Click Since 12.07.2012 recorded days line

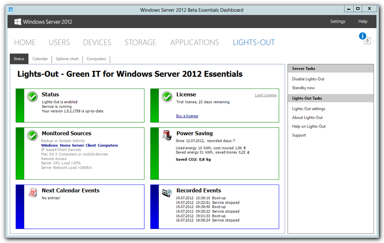pos(205,141)
